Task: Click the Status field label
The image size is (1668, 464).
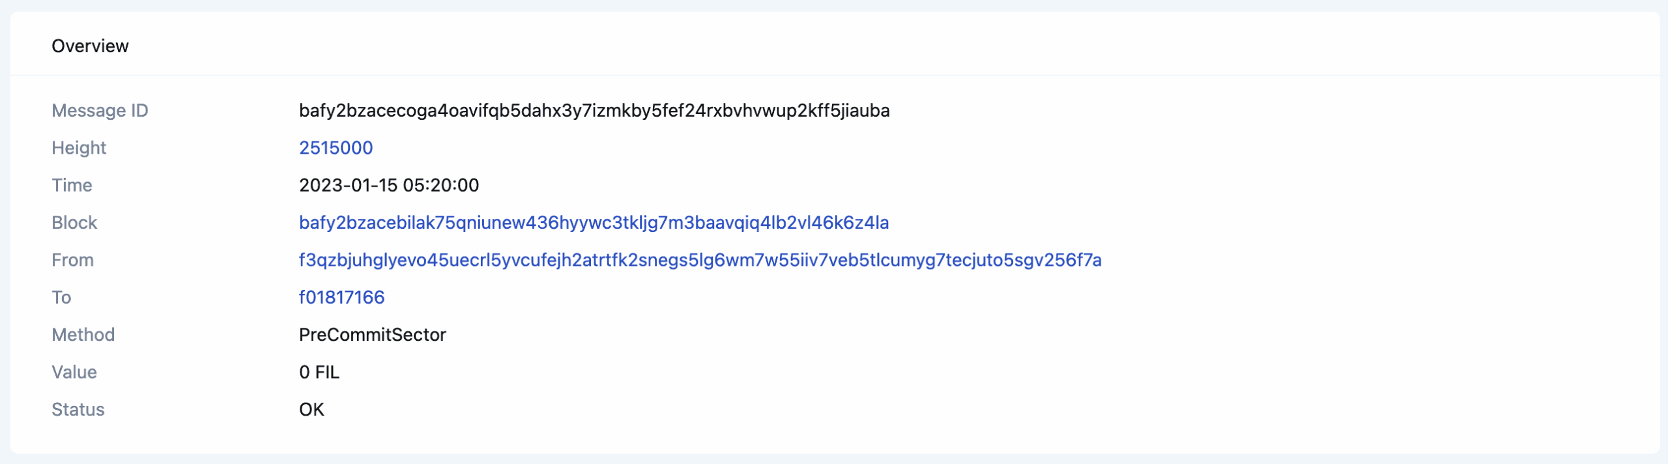Action: point(78,409)
